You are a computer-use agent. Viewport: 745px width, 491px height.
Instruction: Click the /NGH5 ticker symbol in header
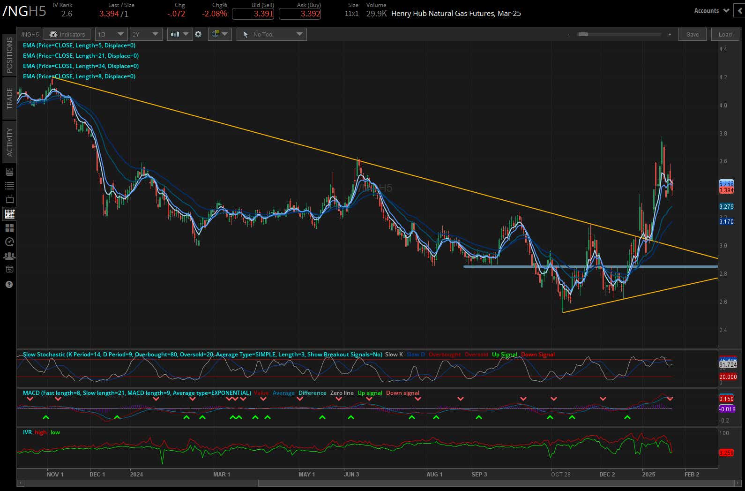(x=24, y=11)
